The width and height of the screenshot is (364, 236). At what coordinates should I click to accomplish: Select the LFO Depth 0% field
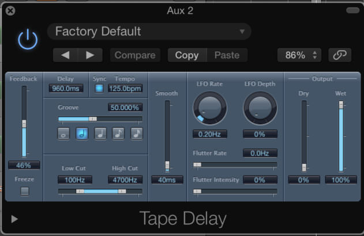click(260, 134)
